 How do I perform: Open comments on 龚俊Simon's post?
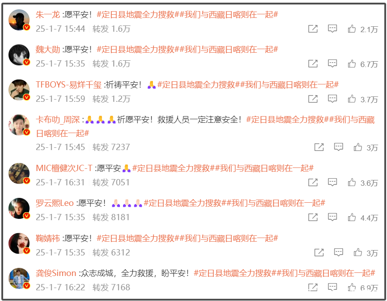pyautogui.click(x=332, y=287)
